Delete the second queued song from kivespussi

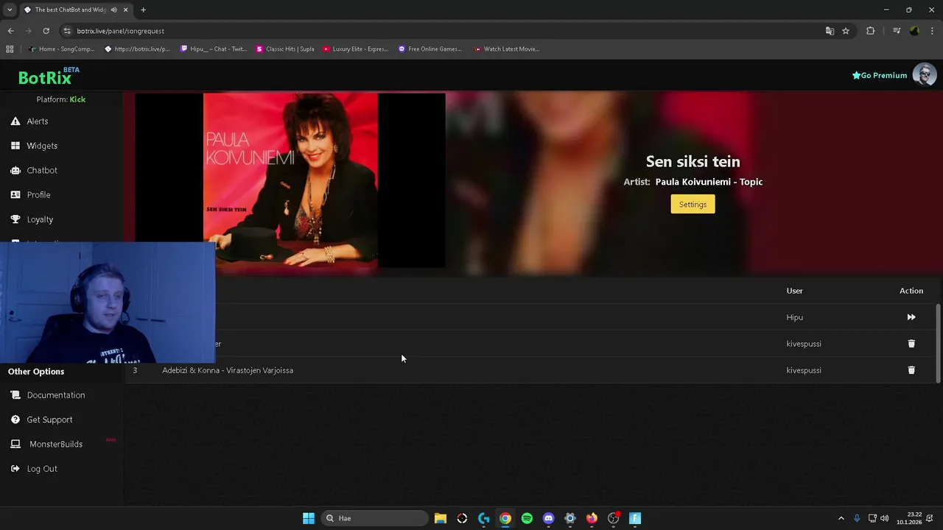[911, 344]
